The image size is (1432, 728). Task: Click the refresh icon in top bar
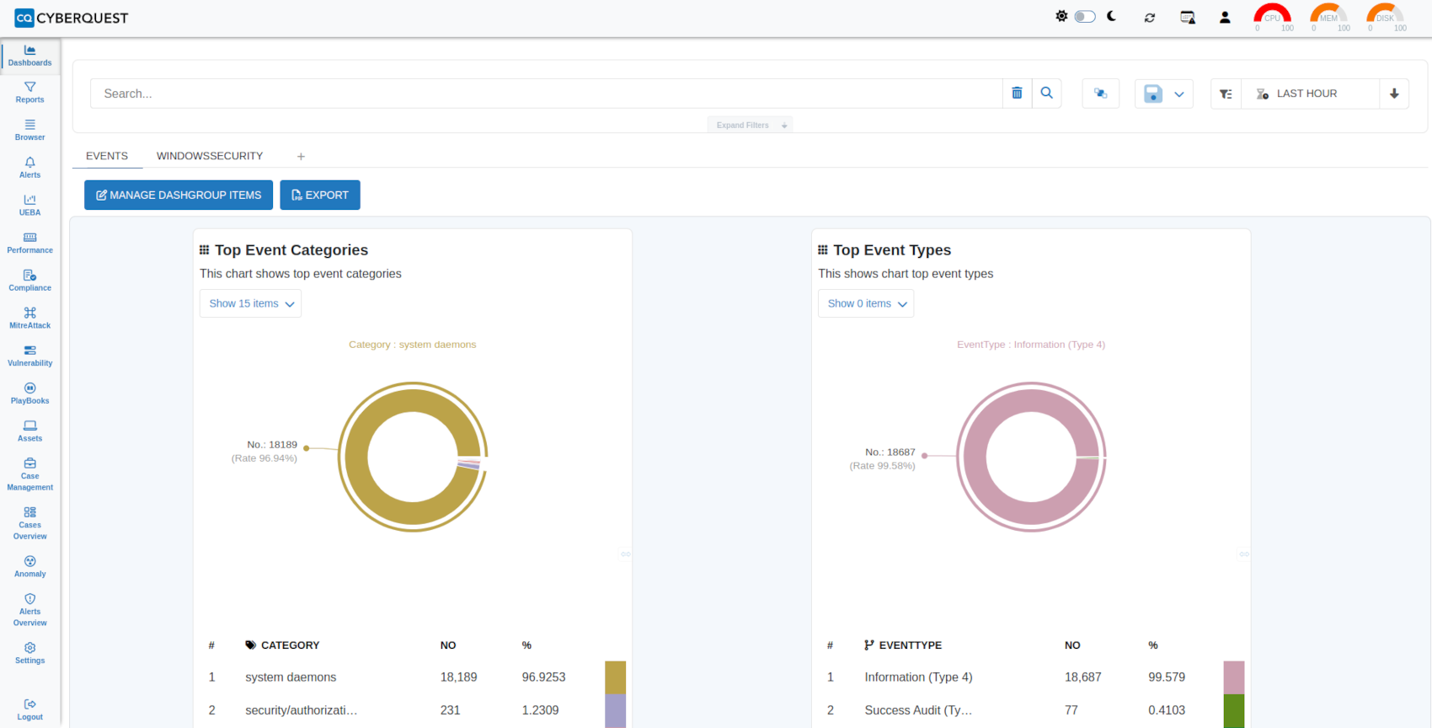1149,18
